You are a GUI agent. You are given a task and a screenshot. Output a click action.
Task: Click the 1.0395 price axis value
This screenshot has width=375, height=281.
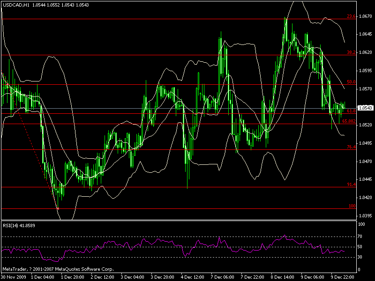point(366,215)
